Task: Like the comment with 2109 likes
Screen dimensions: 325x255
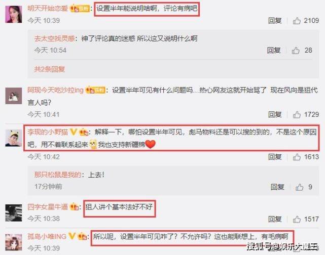Action: pyautogui.click(x=297, y=21)
